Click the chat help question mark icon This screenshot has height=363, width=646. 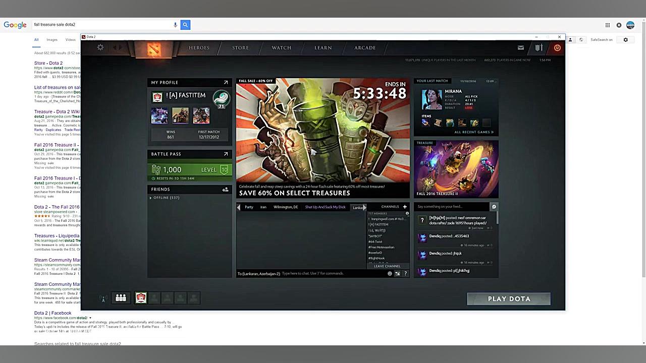[405, 274]
